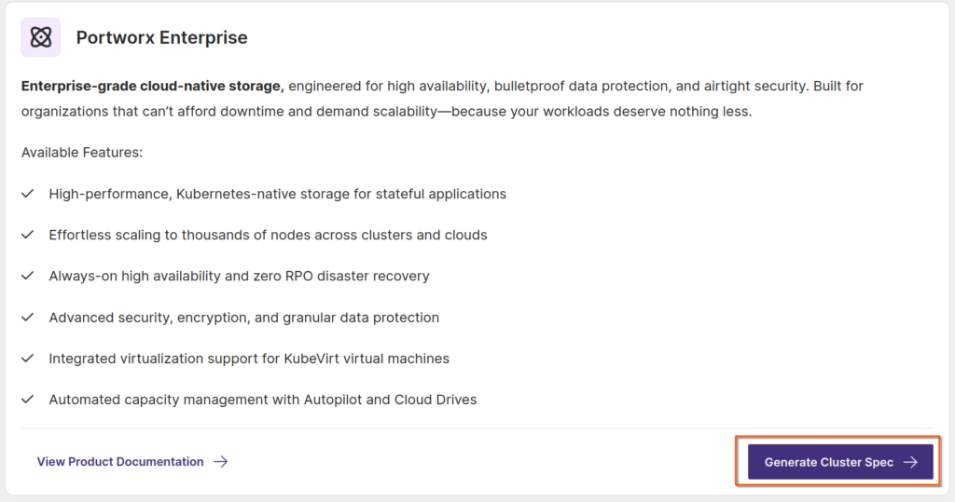Click checkmark beside Integrated virtualization support

[x=28, y=358]
